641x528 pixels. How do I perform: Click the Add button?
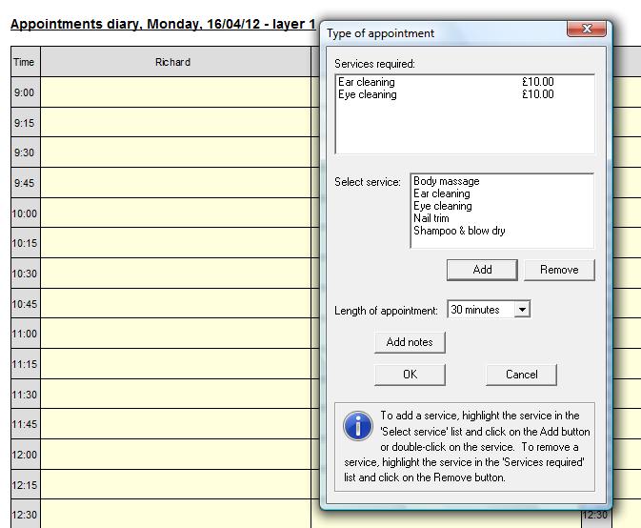tap(482, 270)
